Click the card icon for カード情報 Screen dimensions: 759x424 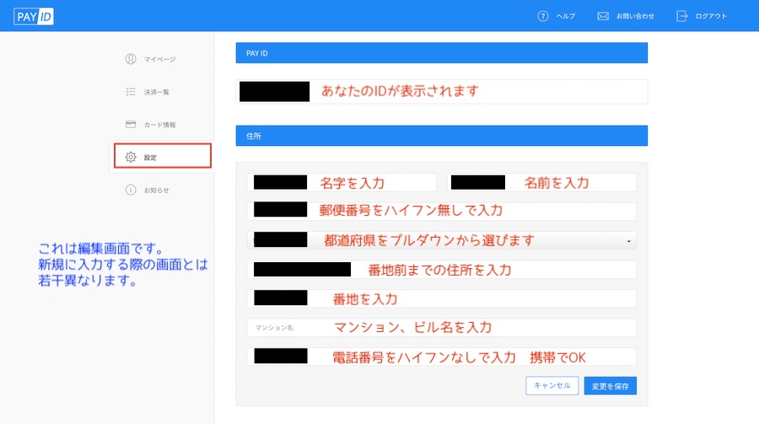coord(131,125)
